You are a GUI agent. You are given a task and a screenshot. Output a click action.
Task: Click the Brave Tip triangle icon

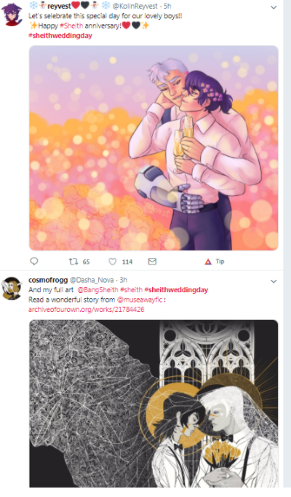pos(208,262)
